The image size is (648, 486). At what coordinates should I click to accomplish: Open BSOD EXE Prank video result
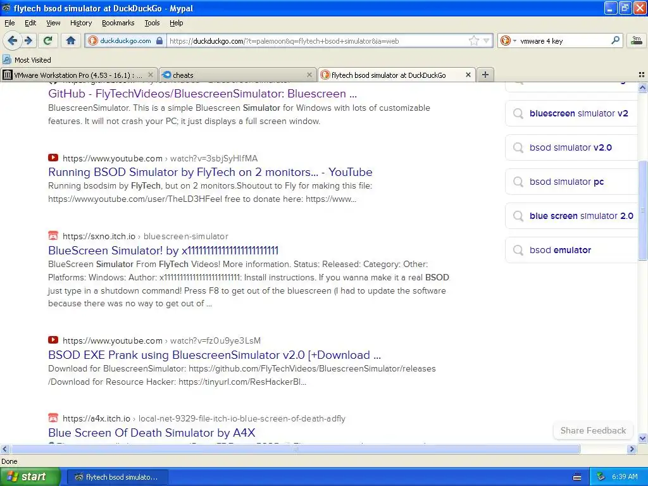[x=215, y=355]
